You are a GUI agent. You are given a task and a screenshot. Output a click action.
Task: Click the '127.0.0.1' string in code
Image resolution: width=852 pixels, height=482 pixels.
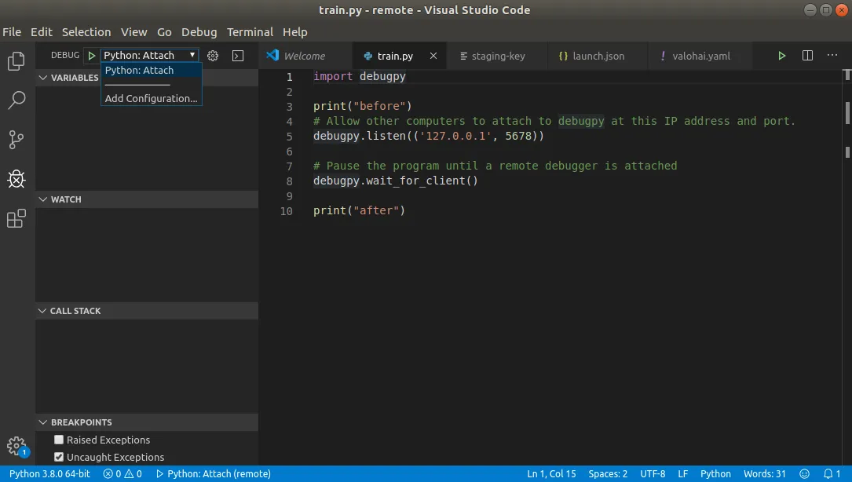[x=455, y=136]
